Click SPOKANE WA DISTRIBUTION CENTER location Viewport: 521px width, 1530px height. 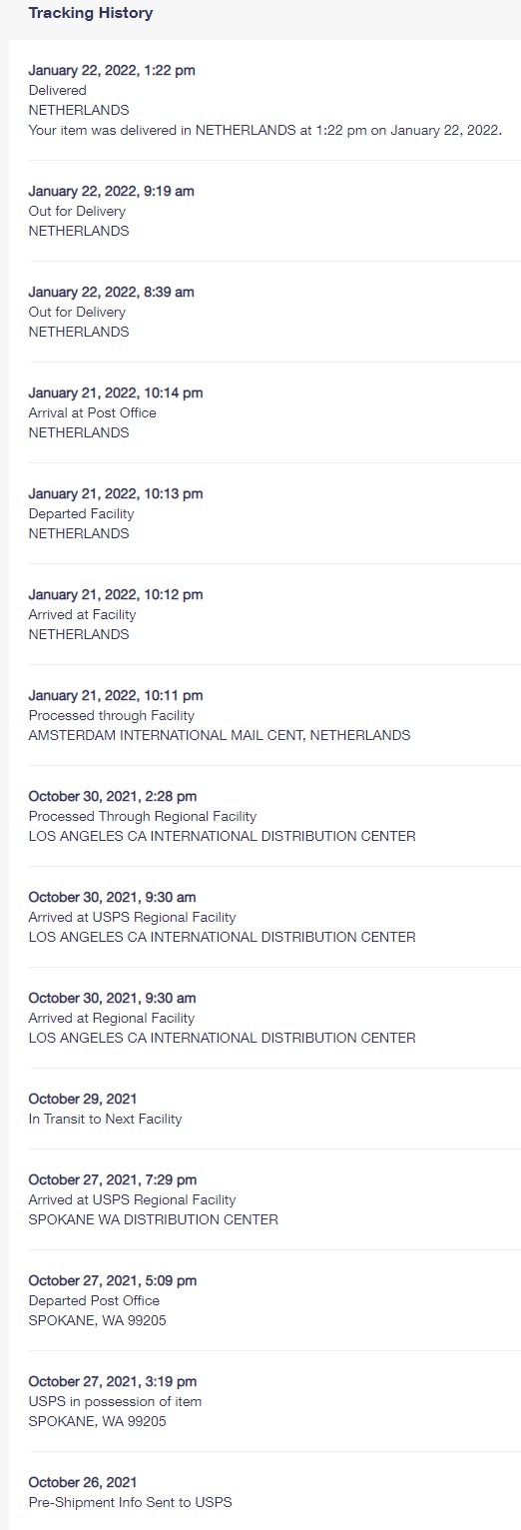point(153,1219)
